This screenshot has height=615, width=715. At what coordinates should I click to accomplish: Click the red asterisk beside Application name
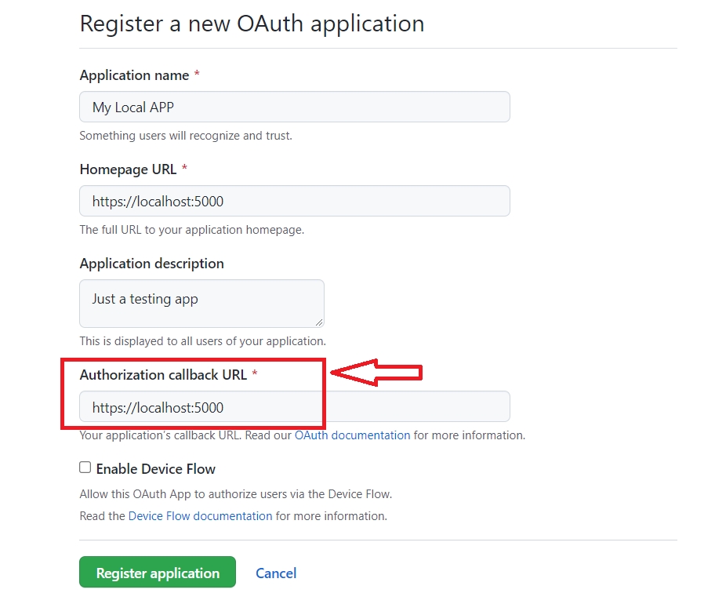[197, 75]
